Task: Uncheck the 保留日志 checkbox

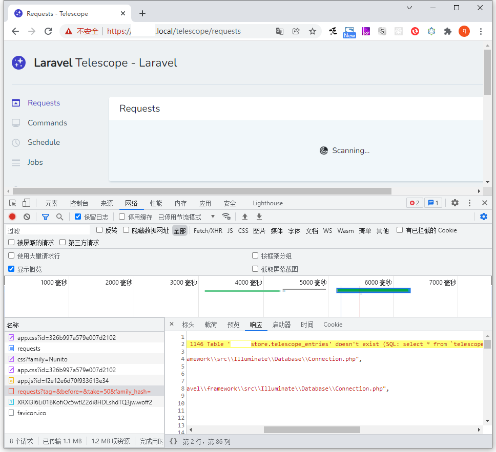Action: (x=78, y=217)
